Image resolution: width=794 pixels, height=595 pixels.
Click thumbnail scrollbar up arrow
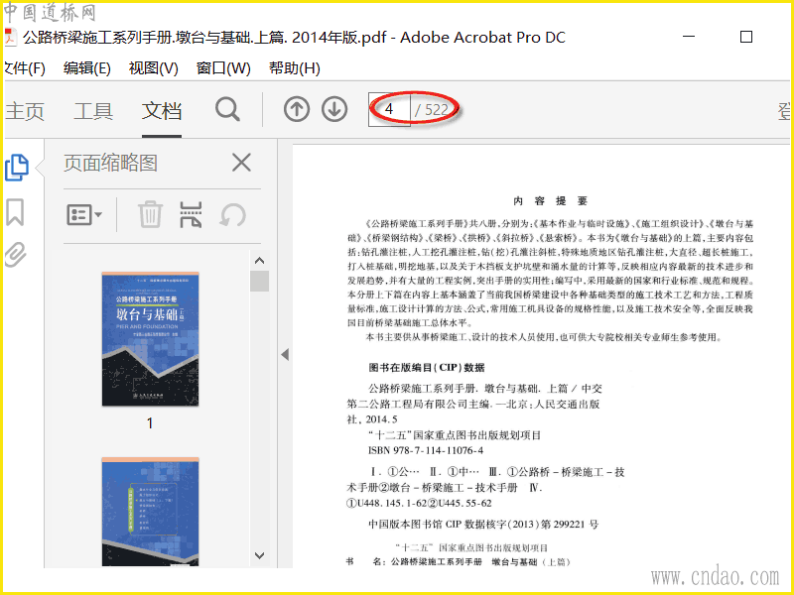pos(260,261)
